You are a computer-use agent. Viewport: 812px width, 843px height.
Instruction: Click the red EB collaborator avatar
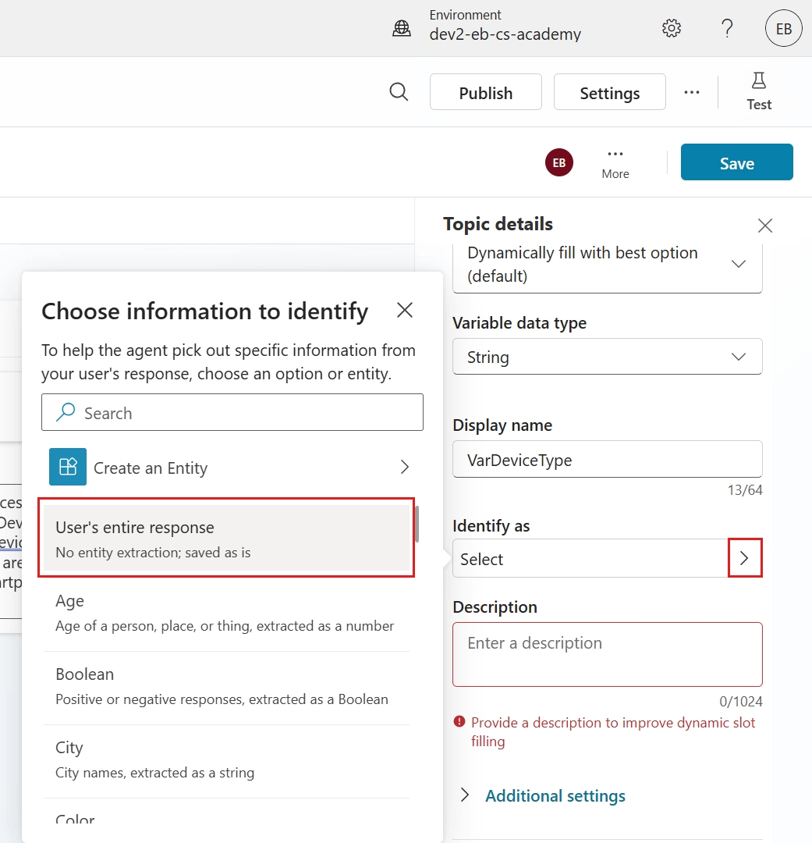coord(558,162)
